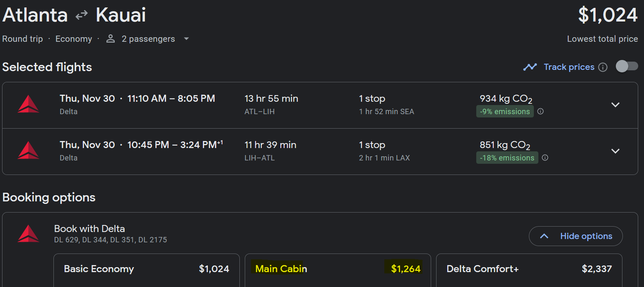Click the passenger person icon
This screenshot has width=644, height=287.
(110, 38)
